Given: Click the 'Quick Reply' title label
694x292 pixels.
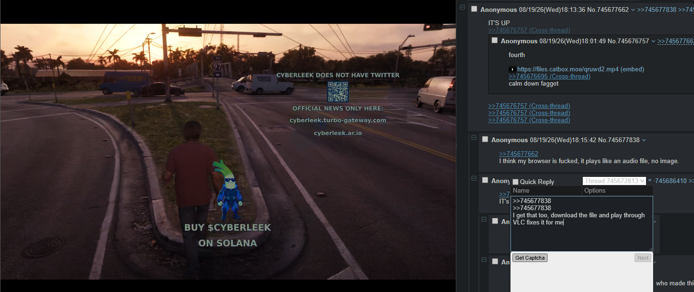Looking at the screenshot, I should pyautogui.click(x=537, y=182).
